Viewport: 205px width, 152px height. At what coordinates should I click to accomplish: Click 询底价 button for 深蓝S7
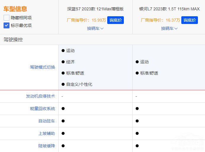(x=115, y=20)
